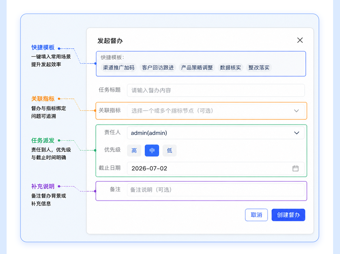Open the 关联指标 selection dropdown
The height and width of the screenshot is (254, 340).
216,111
